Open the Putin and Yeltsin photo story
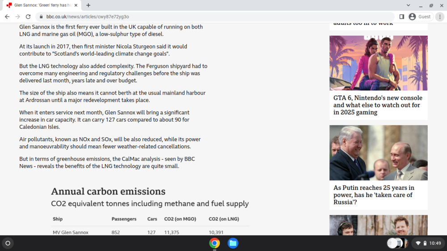 click(378, 152)
